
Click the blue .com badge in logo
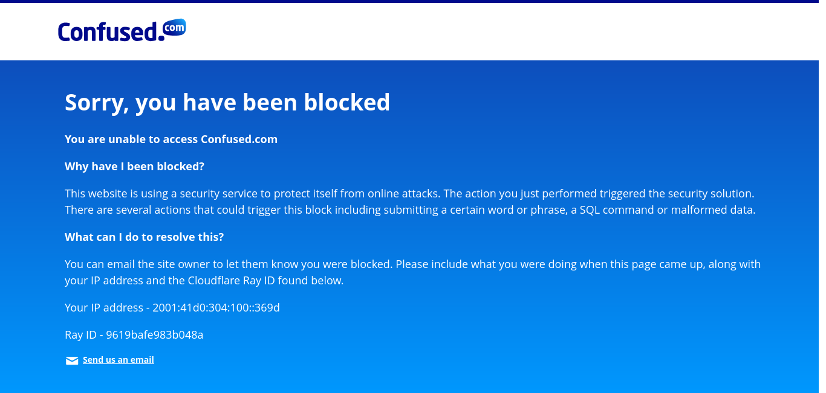click(x=175, y=27)
